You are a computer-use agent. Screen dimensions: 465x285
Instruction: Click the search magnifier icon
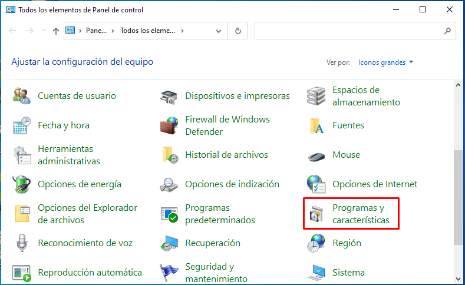point(447,31)
